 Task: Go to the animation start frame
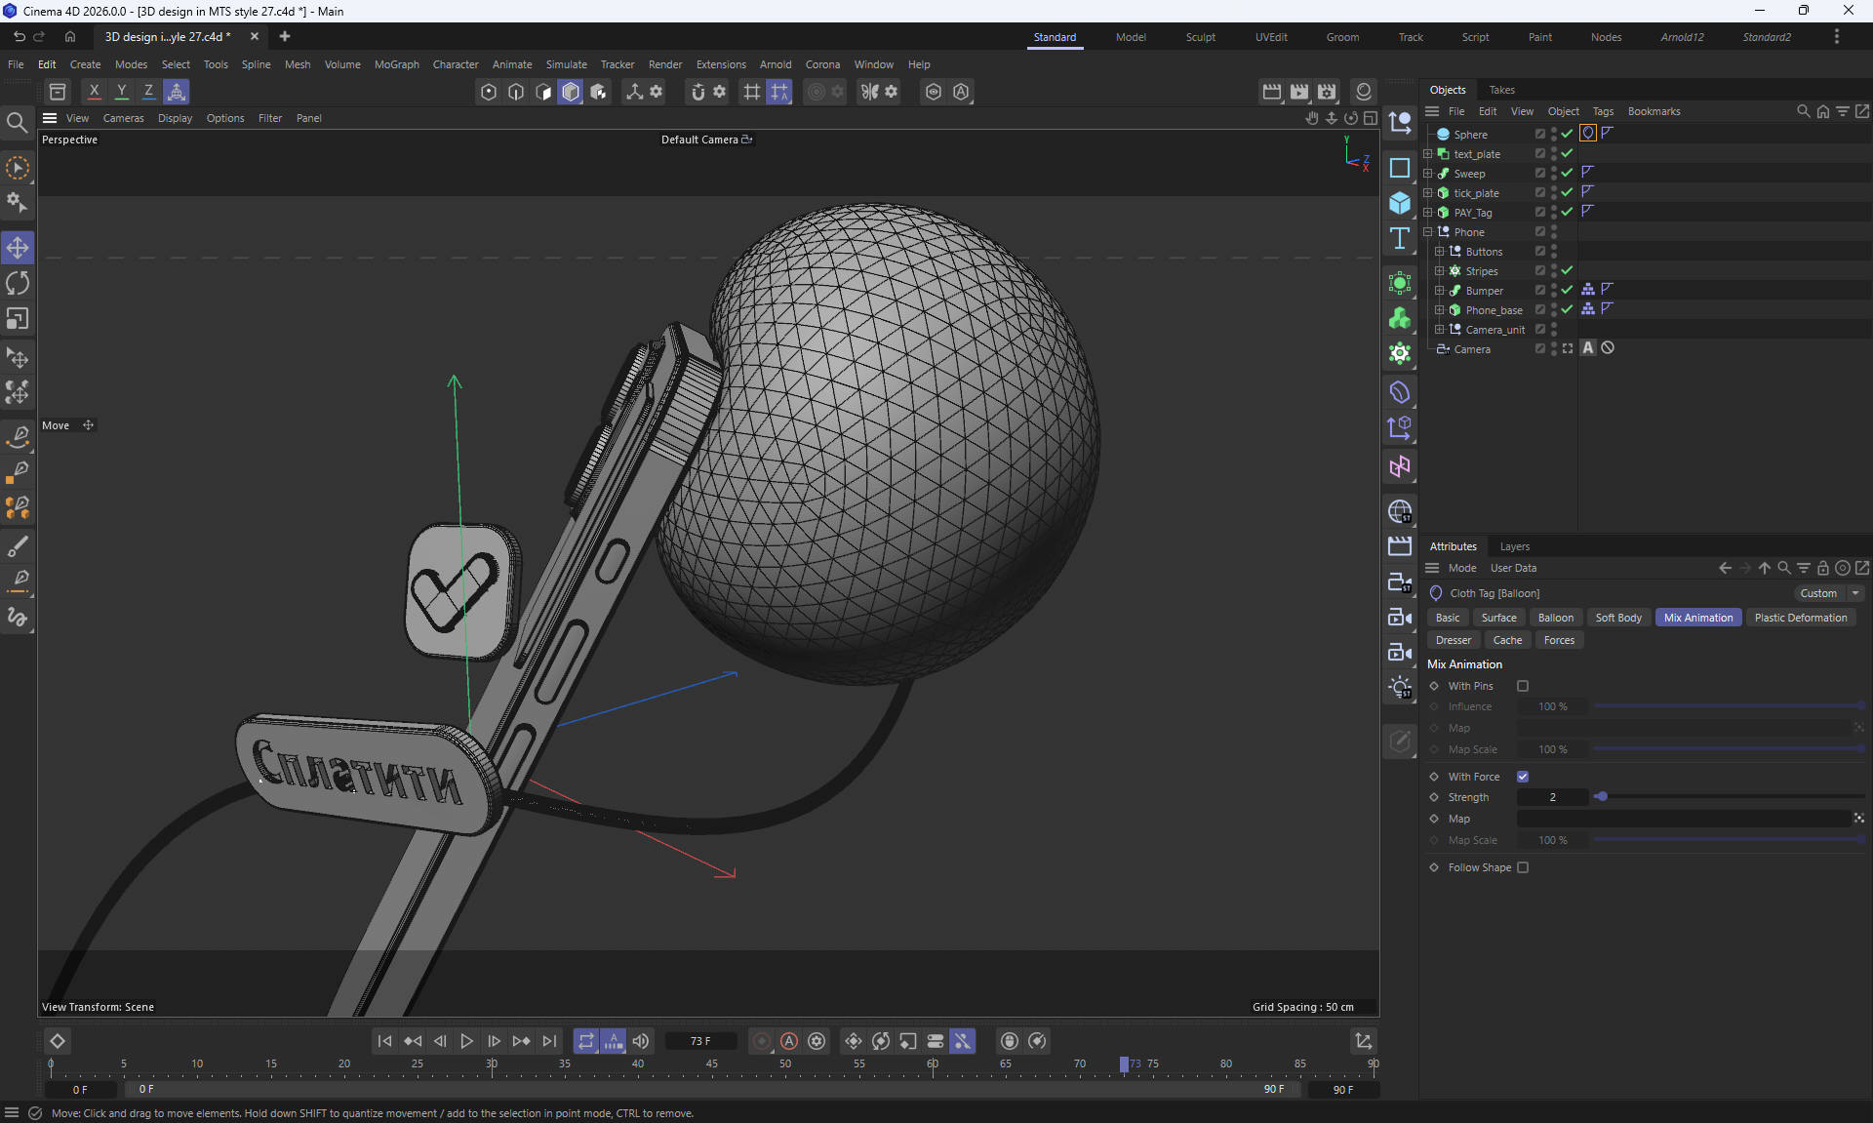384,1041
